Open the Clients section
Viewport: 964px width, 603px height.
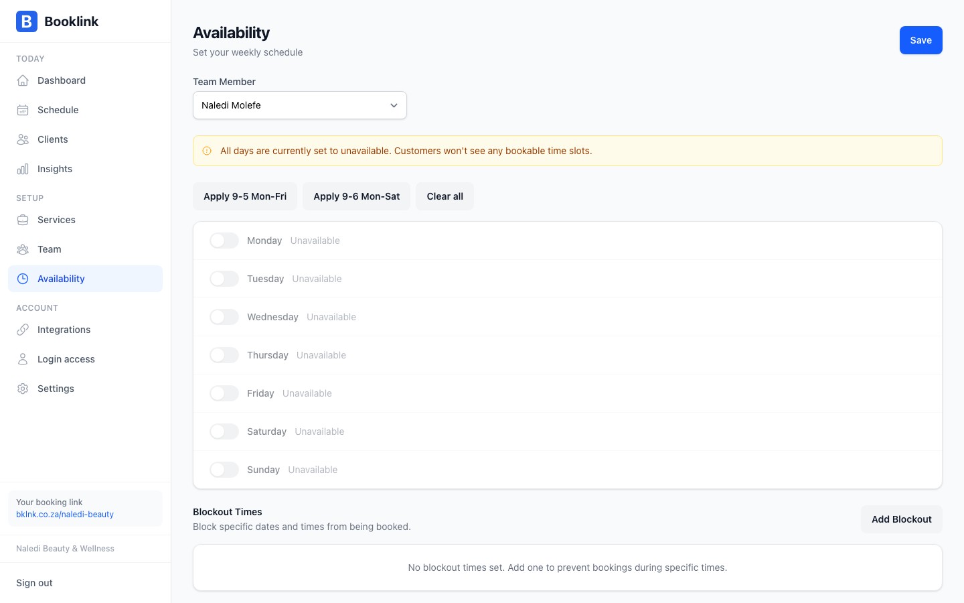point(85,139)
